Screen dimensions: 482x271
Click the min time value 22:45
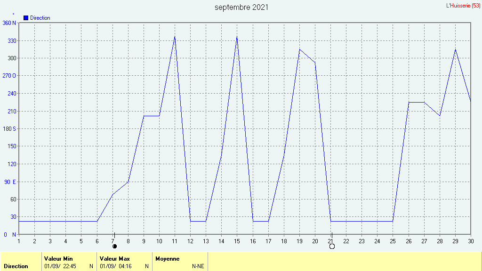point(70,266)
